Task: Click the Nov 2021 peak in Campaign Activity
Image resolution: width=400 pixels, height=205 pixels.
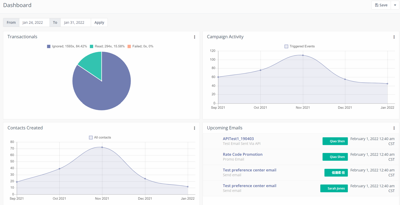Action: (x=303, y=55)
